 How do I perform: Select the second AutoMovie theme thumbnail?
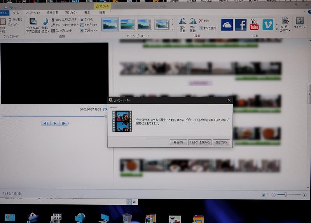click(x=127, y=24)
